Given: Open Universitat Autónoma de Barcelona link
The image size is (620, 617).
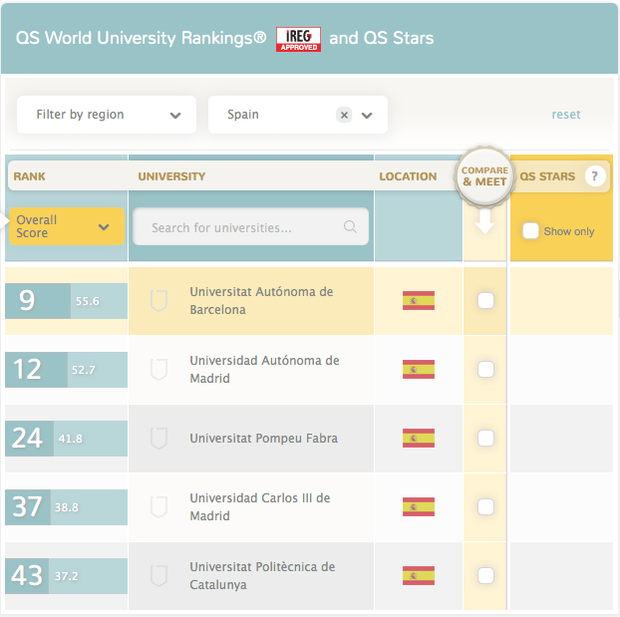Looking at the screenshot, I should [261, 301].
